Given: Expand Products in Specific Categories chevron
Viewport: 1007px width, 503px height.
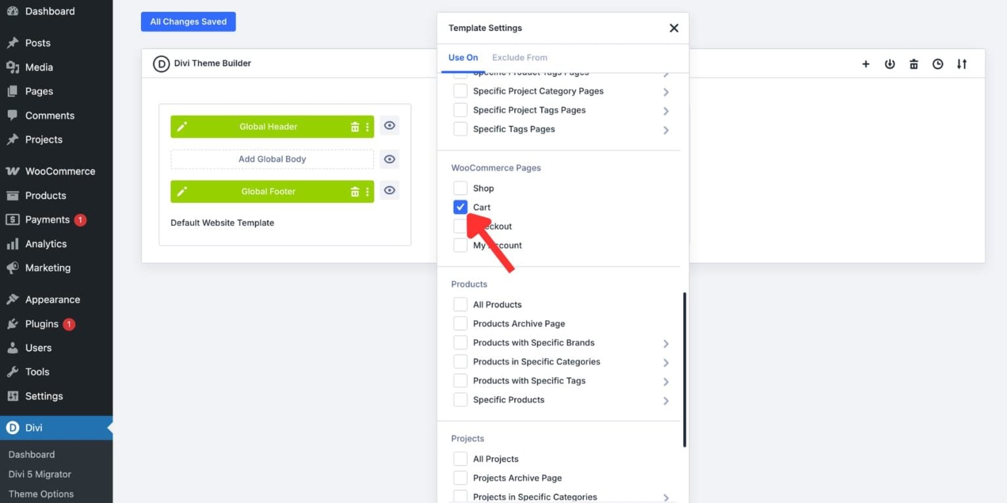Looking at the screenshot, I should [x=666, y=362].
